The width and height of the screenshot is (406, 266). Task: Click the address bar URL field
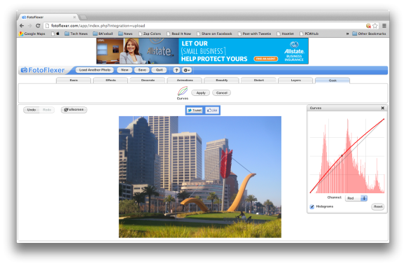pyautogui.click(x=204, y=26)
